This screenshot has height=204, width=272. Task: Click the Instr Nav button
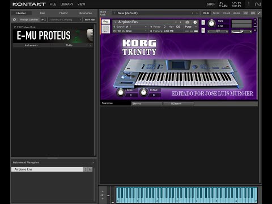[x=90, y=19]
